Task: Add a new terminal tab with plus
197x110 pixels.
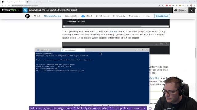Action: (x=87, y=50)
